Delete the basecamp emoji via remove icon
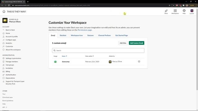The image size is (198, 111). (x=139, y=61)
